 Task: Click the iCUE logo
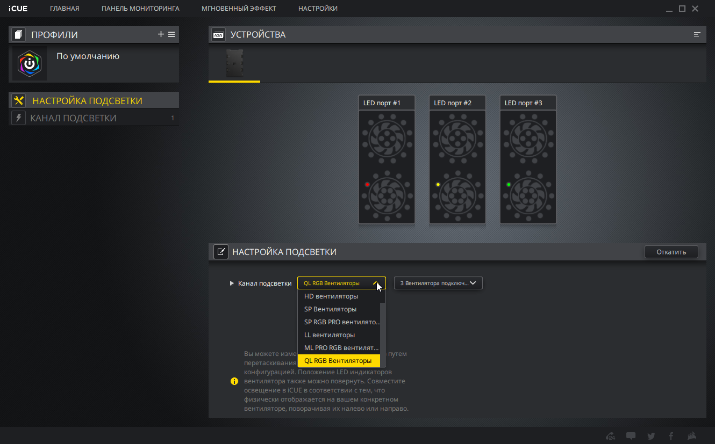[x=18, y=9]
